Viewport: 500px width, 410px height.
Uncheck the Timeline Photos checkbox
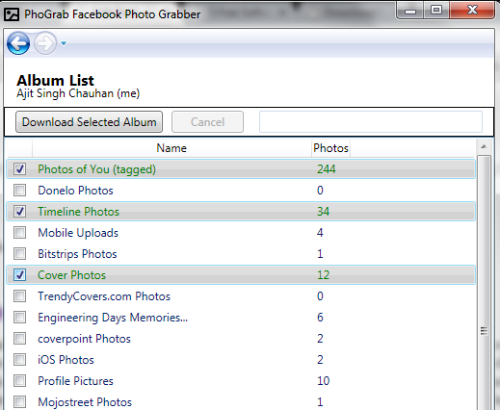pos(19,211)
